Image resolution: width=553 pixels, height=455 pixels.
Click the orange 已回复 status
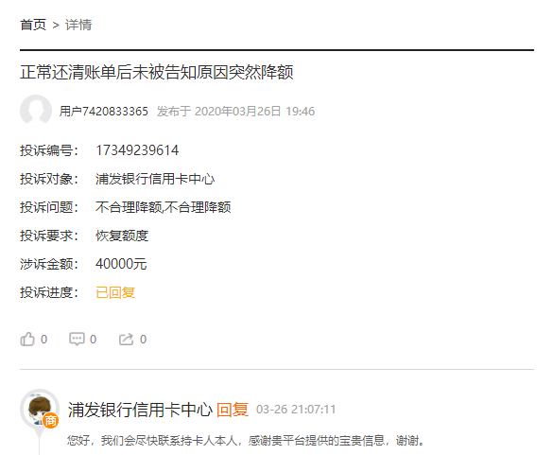coord(115,292)
